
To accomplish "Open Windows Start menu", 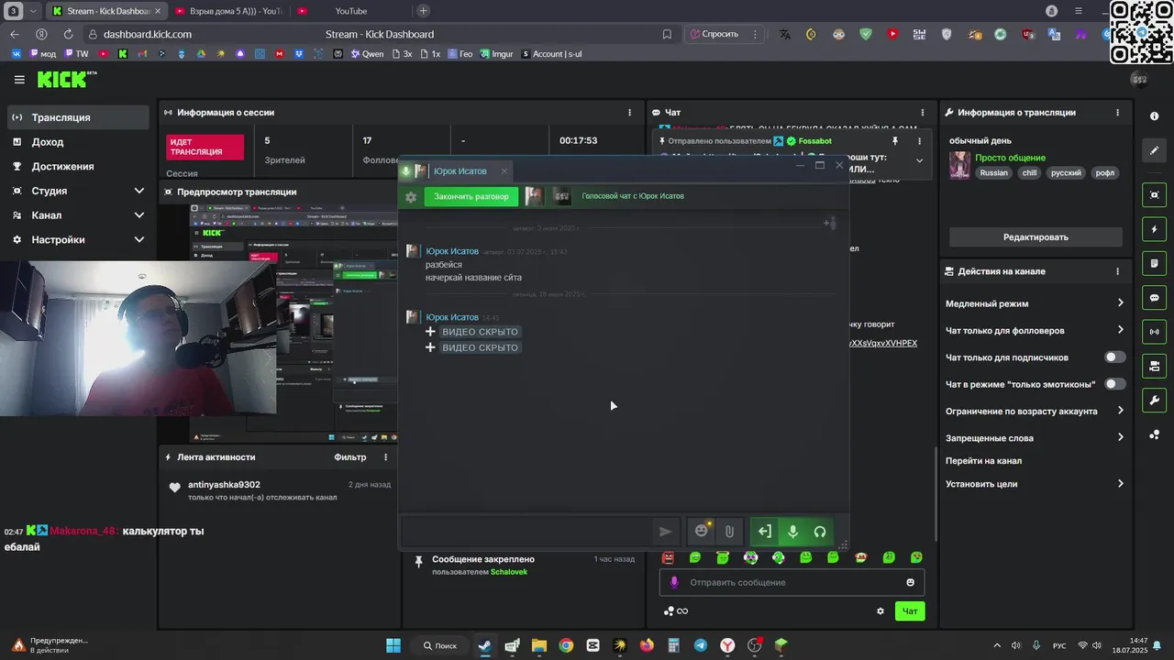I will pos(393,645).
